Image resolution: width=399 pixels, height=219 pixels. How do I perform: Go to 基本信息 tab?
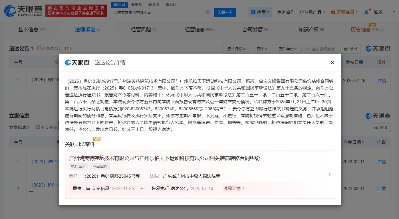point(32,30)
